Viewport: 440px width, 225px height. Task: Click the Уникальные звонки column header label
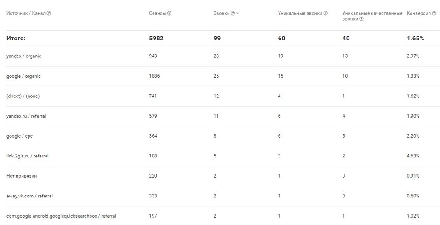300,13
